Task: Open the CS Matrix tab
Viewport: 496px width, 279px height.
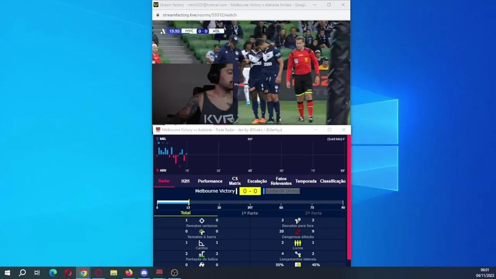Action: point(235,181)
